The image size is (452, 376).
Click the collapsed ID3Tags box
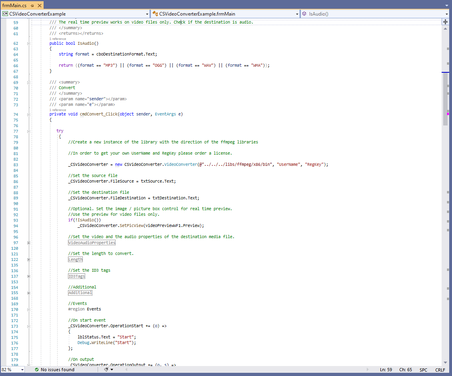coord(77,276)
